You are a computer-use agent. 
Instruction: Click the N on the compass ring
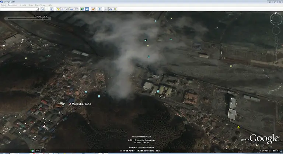click(276, 14)
